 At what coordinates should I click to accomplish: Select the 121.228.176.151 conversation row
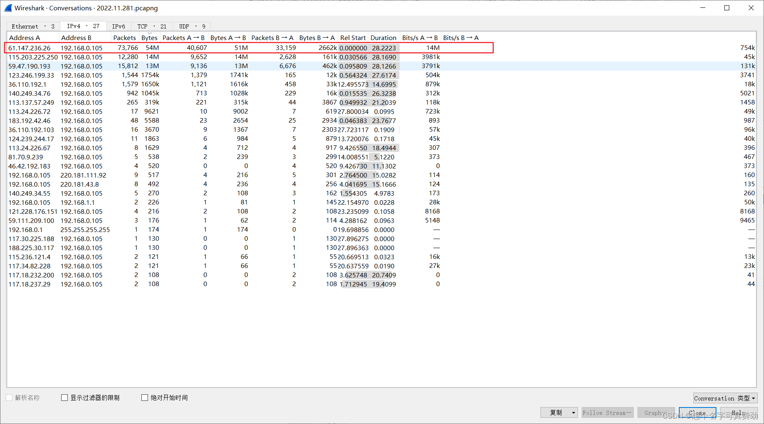(x=382, y=211)
